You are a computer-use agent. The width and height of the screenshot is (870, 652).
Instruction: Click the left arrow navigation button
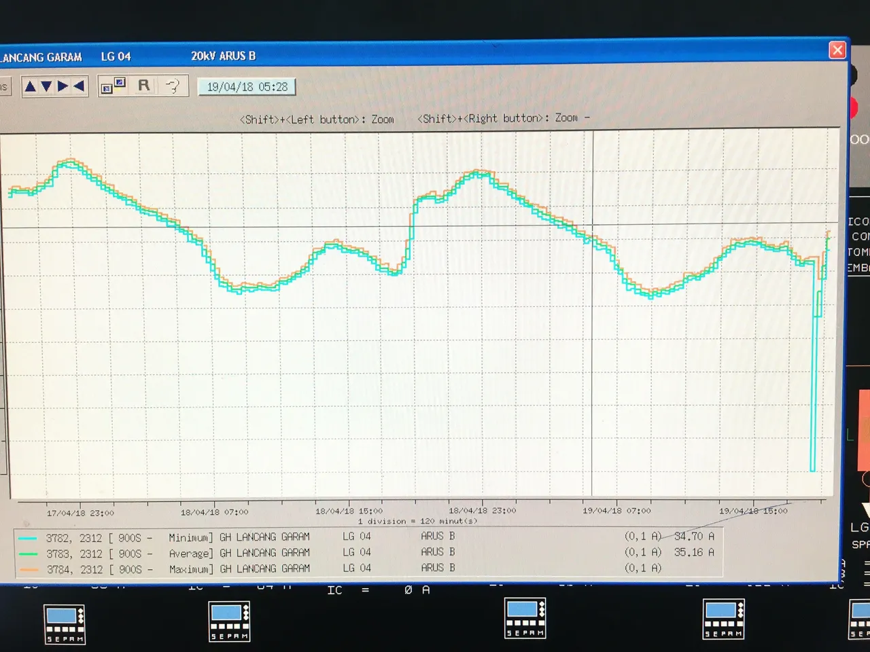click(x=78, y=86)
